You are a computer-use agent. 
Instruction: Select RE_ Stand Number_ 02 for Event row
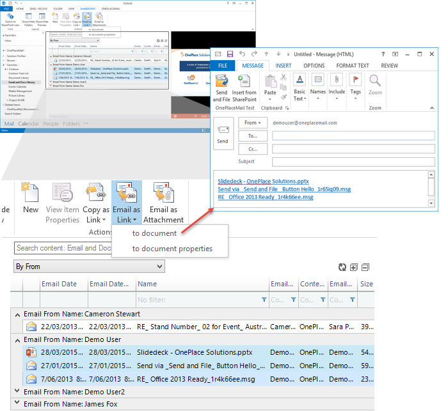[x=198, y=327]
